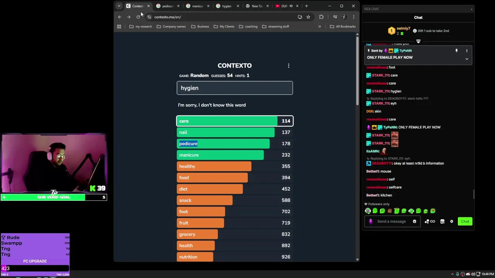Open a new browser tab

tap(306, 6)
